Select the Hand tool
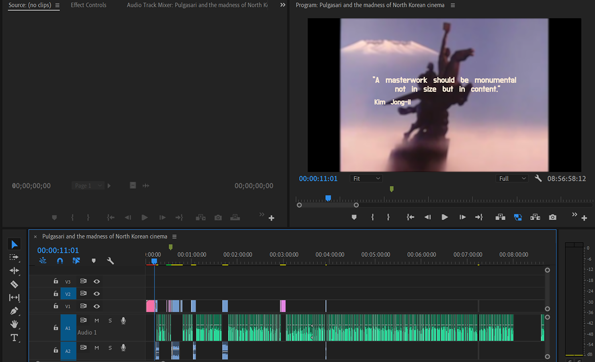Screen dimensions: 595x362 coord(14,324)
